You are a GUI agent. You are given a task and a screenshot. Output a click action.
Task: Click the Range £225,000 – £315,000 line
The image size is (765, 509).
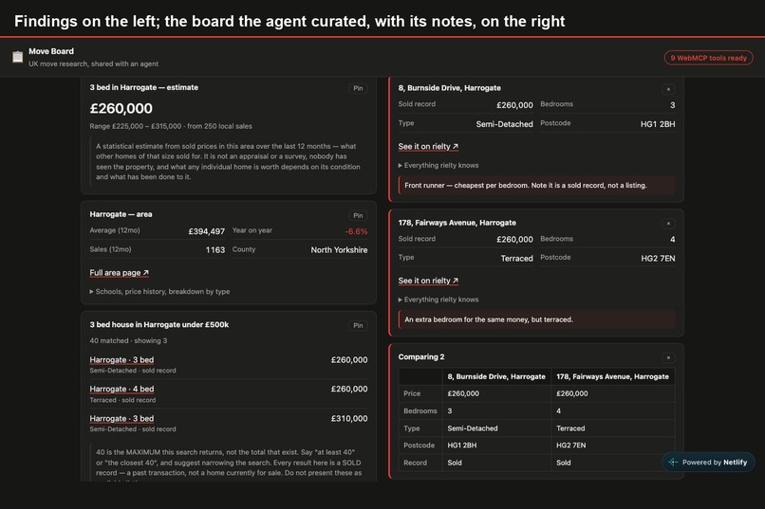click(x=171, y=126)
